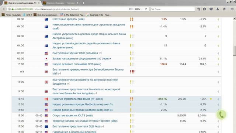Viewport: 236px width, 133px height.
Task: Expand the Инвестиционные заимствования row arrow
Action: 218,27
